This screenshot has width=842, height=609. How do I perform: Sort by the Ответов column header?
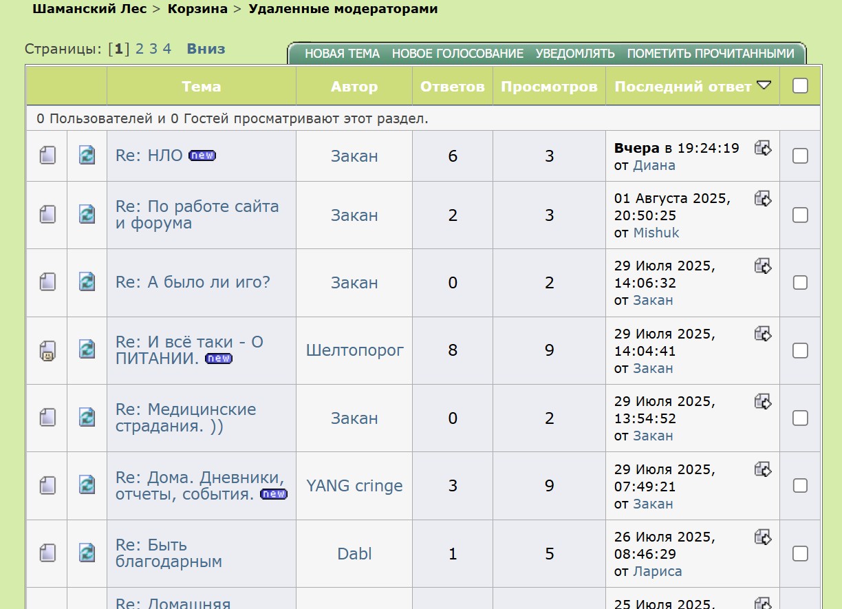(453, 87)
